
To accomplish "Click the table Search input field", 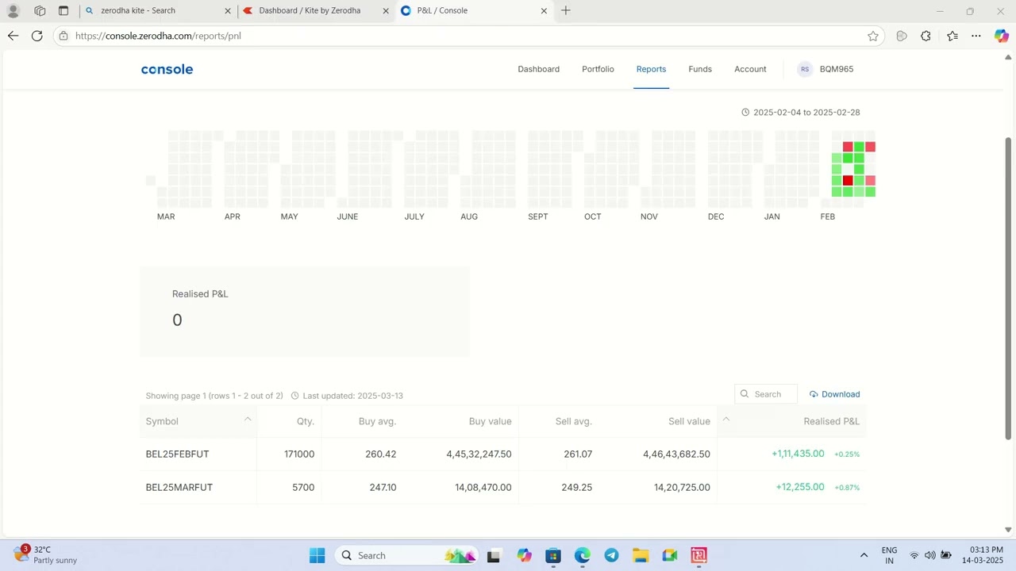I will click(x=766, y=394).
